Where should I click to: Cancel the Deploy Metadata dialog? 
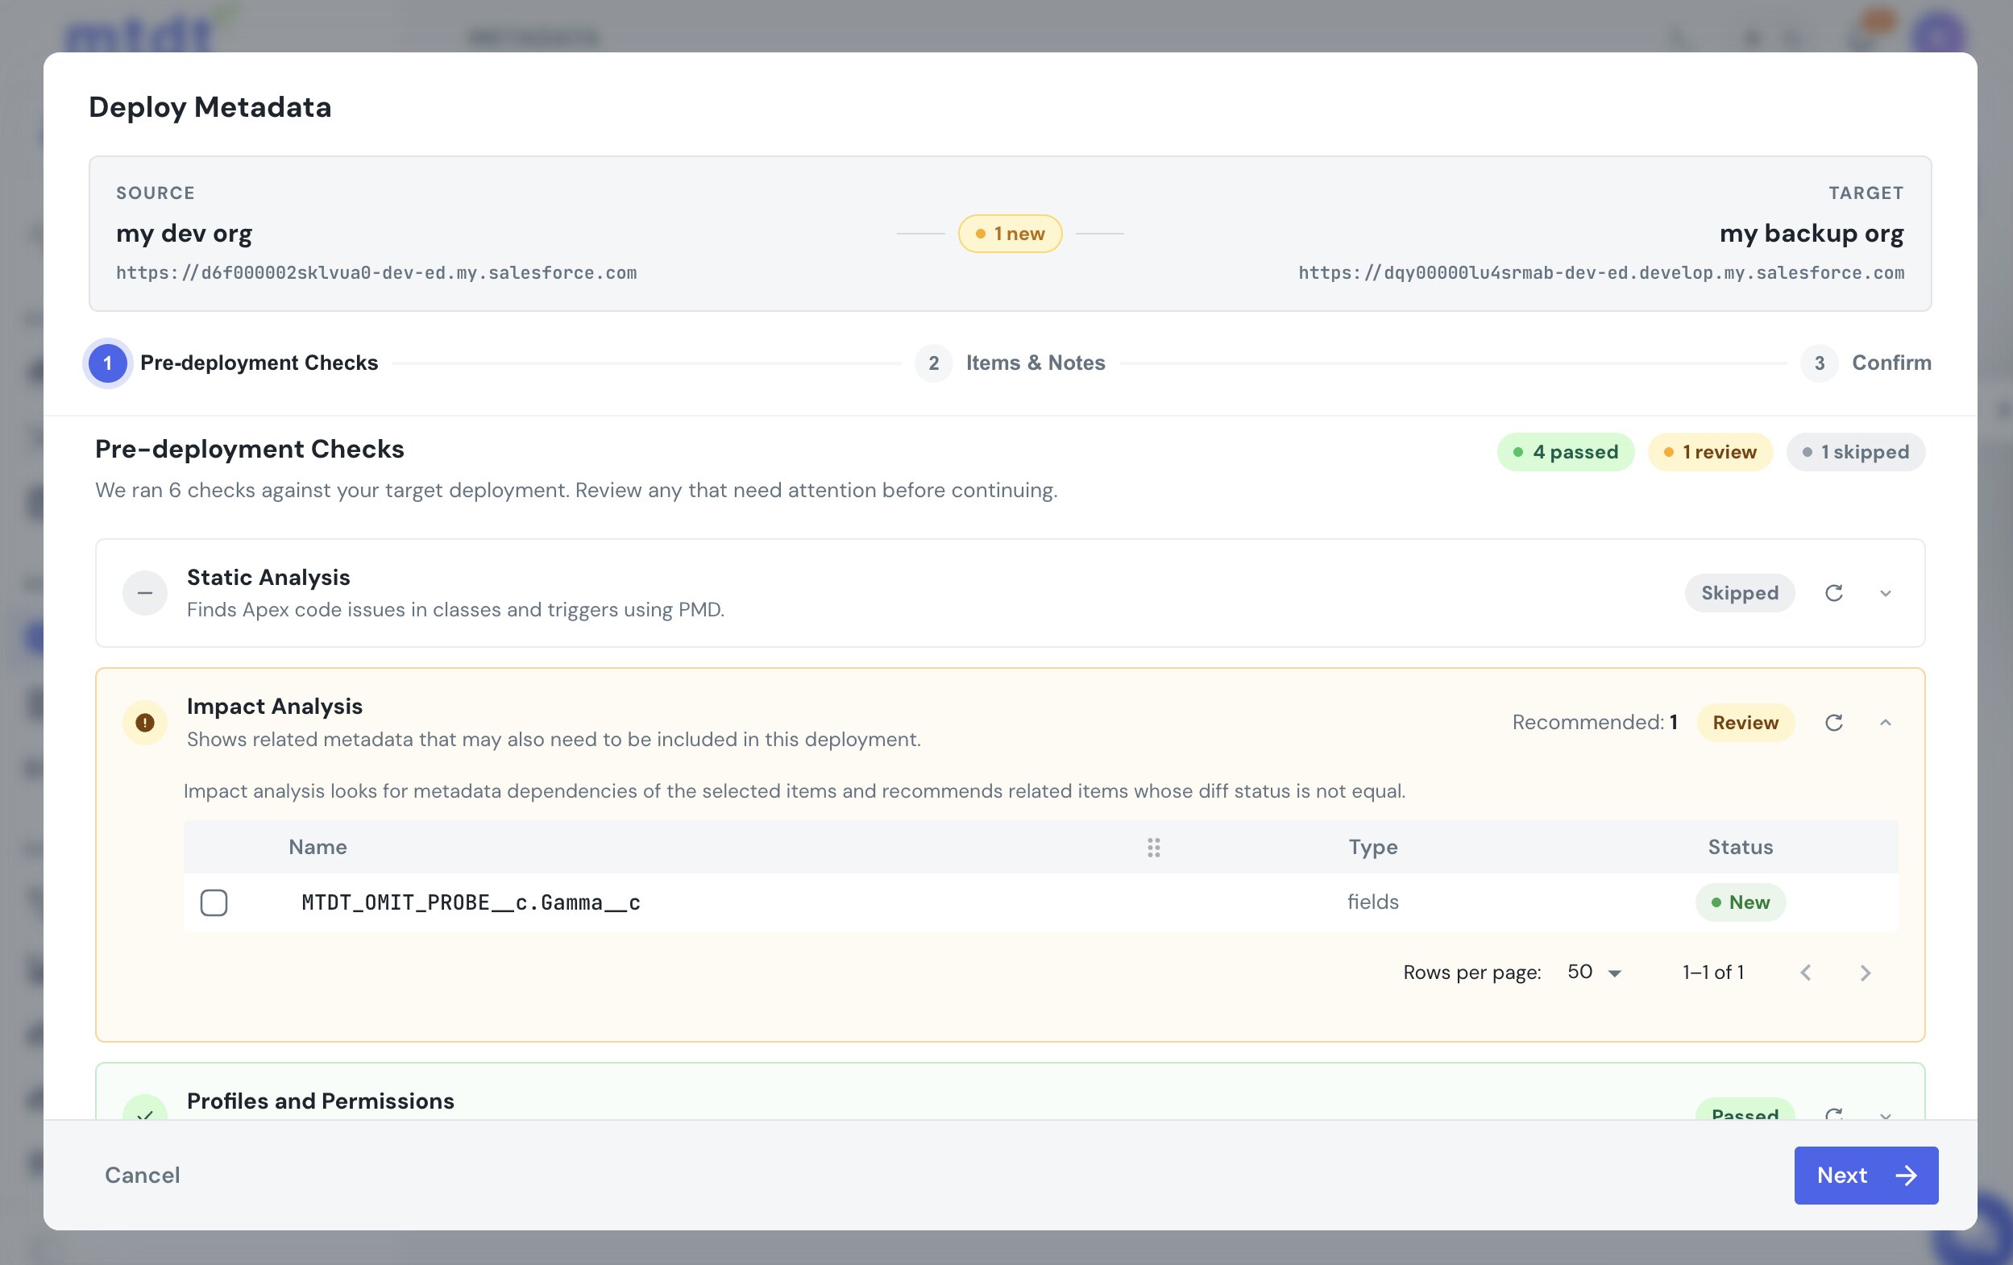142,1175
